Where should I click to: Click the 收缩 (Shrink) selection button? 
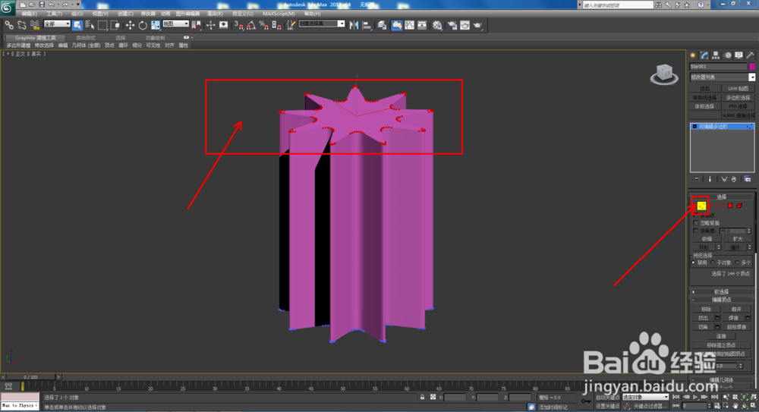click(x=707, y=239)
